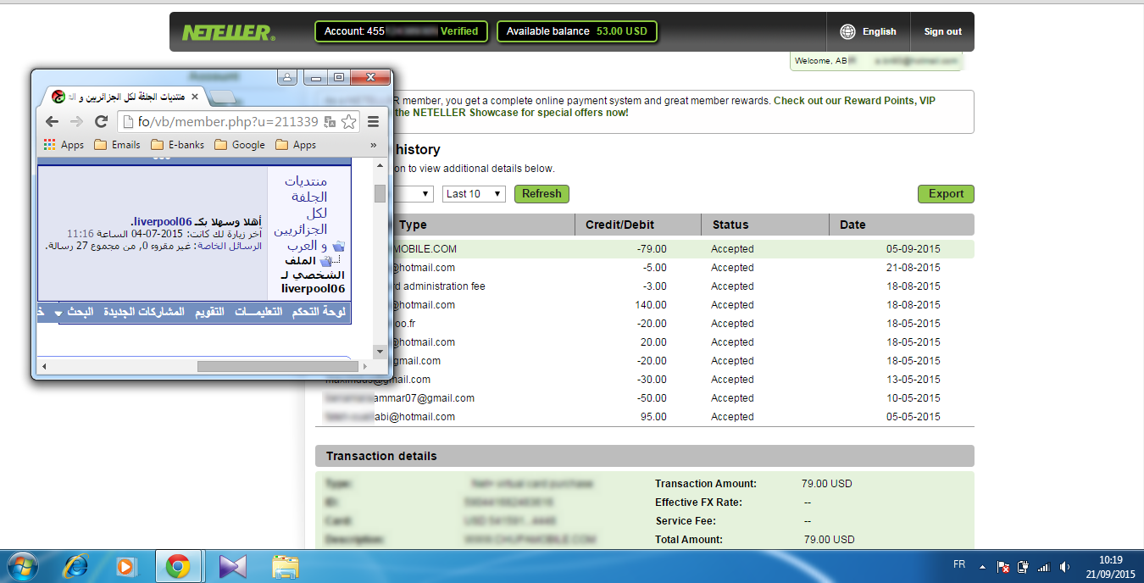Click the Chrome user profile icon
The image size is (1144, 583).
(286, 77)
